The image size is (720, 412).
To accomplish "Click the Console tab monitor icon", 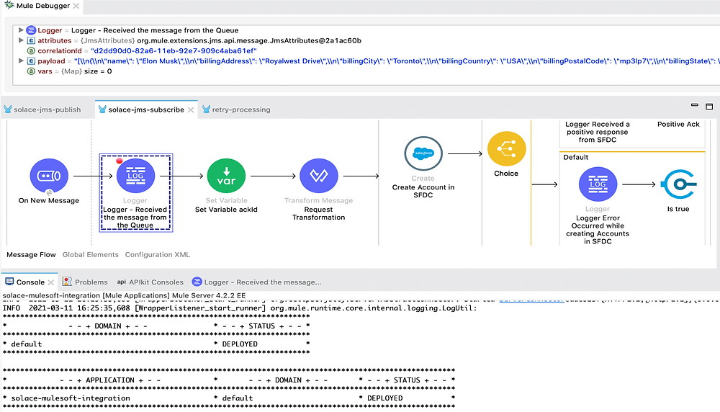I will [x=9, y=282].
